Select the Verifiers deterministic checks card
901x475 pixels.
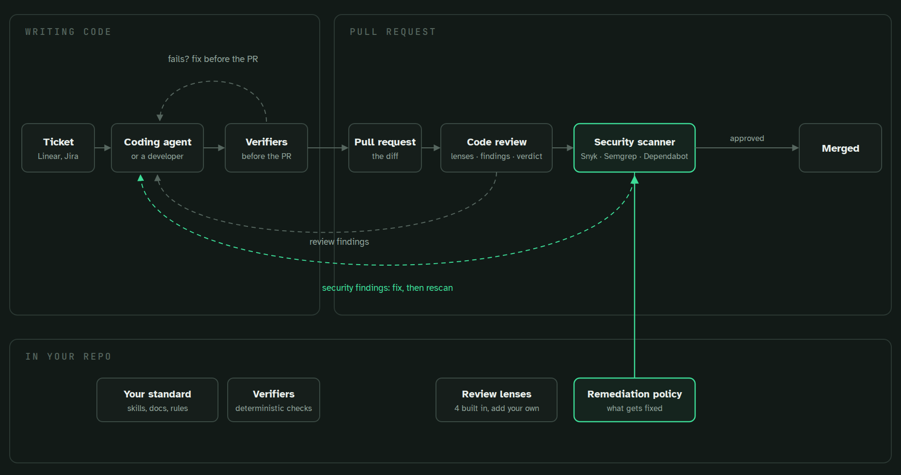(274, 400)
